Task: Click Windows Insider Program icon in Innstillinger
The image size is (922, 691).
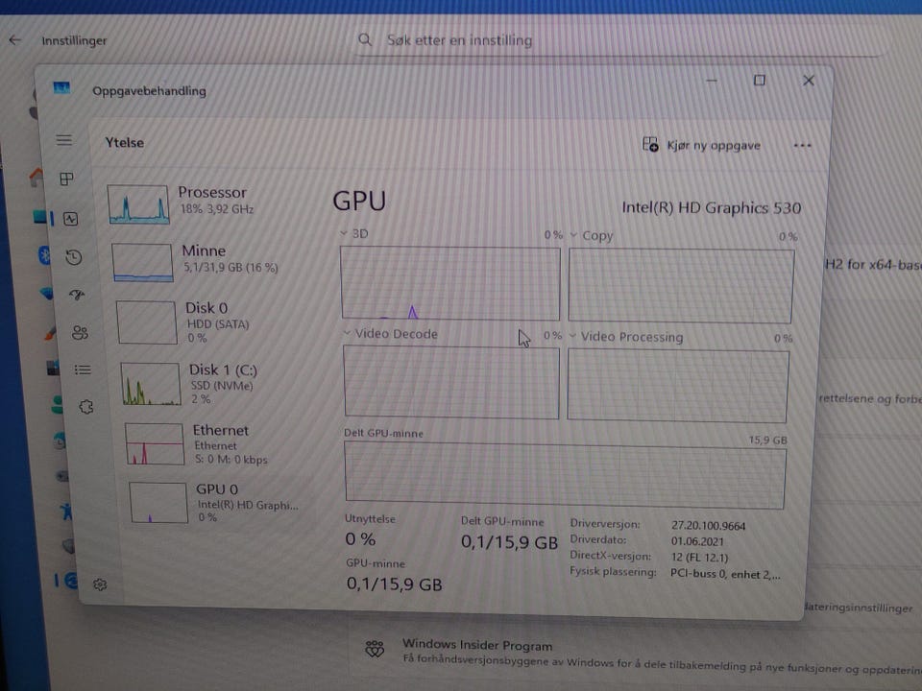Action: click(x=375, y=650)
